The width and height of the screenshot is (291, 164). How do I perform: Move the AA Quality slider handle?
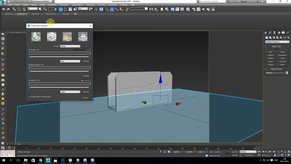[30, 87]
